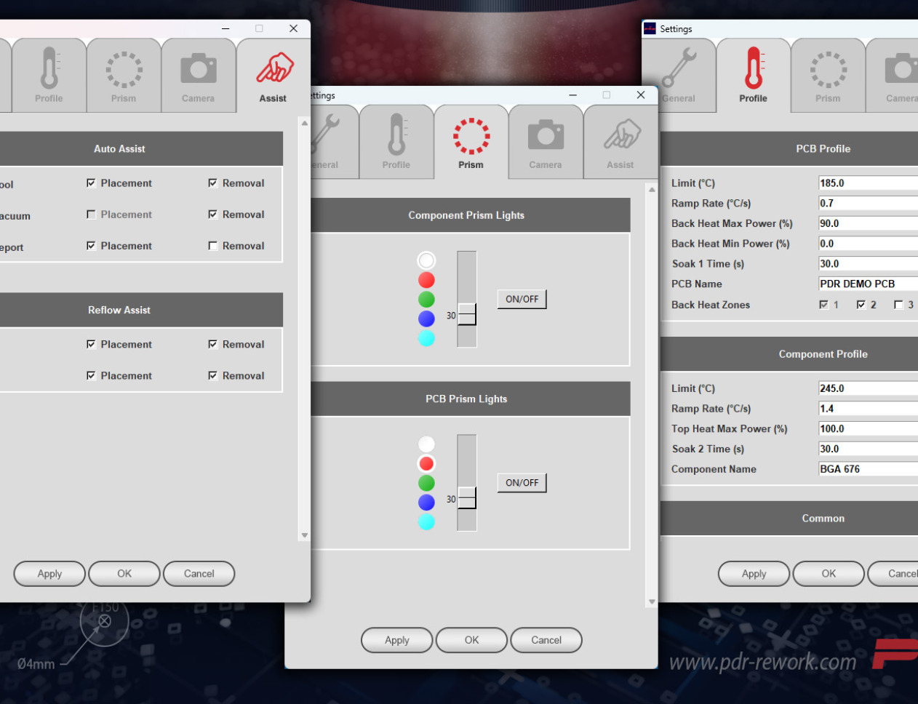Toggle first Auto Assist Removal checkbox
Screen dimensions: 918x704
(212, 183)
